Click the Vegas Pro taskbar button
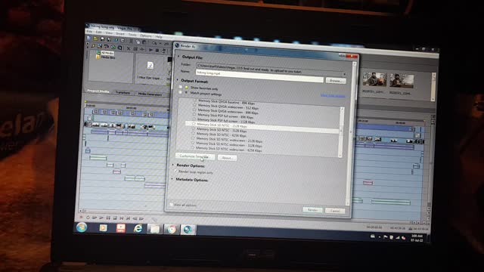The image size is (484, 272). 188,230
